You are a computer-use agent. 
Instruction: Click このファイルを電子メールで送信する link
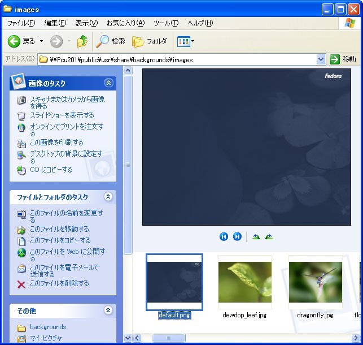click(x=65, y=270)
